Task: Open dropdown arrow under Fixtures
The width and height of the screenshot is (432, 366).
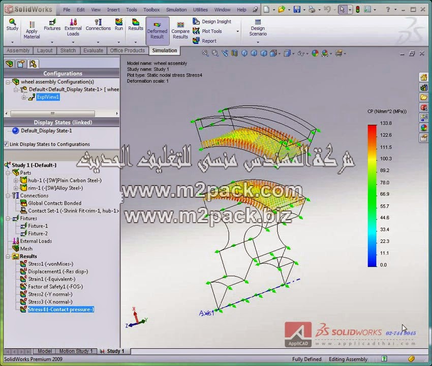Action: [52, 42]
